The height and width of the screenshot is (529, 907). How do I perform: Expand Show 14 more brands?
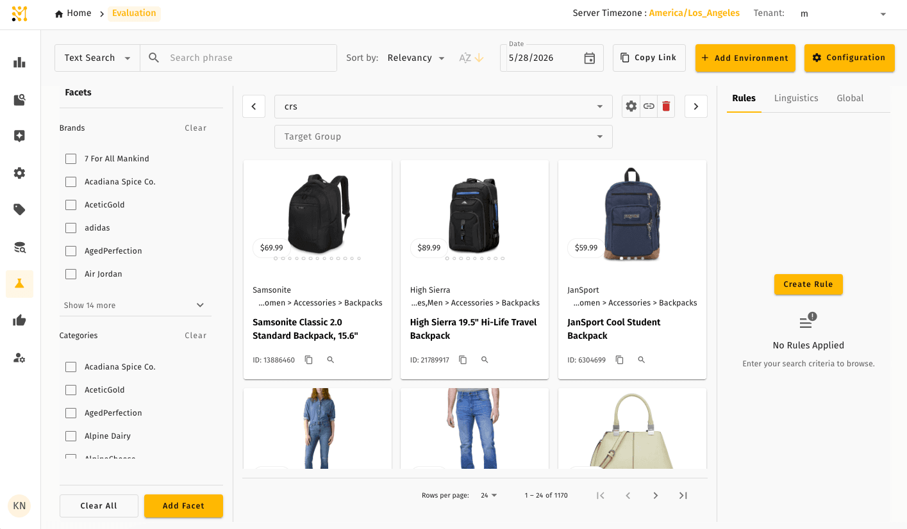pyautogui.click(x=135, y=305)
